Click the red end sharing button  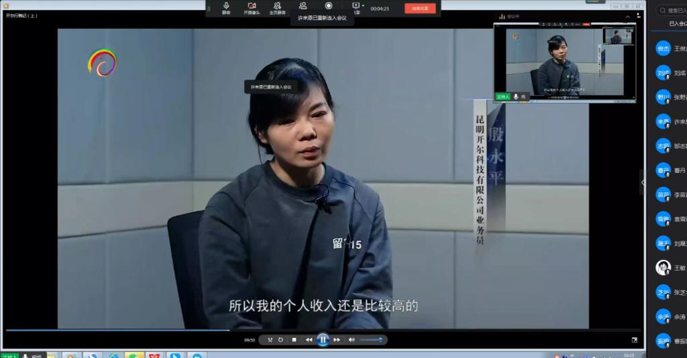pos(420,8)
